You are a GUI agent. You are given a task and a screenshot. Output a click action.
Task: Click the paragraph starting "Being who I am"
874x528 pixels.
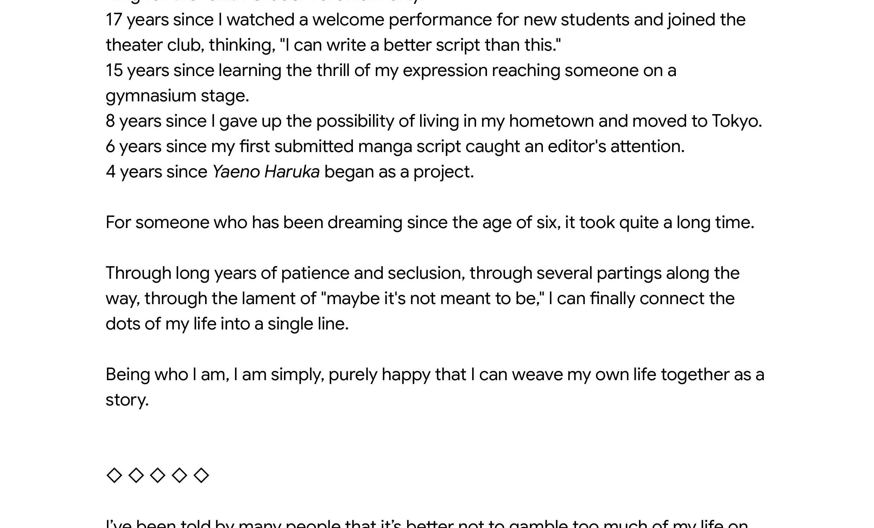435,387
